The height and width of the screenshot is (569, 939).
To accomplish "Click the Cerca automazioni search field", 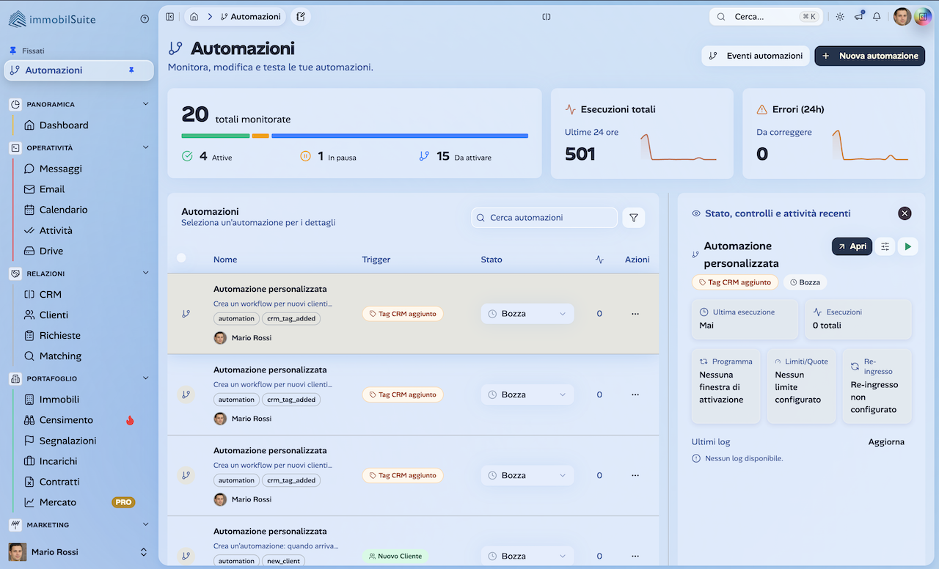I will pos(544,217).
